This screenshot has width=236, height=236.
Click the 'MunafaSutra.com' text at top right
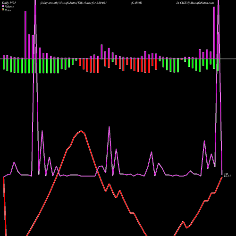click(x=202, y=3)
